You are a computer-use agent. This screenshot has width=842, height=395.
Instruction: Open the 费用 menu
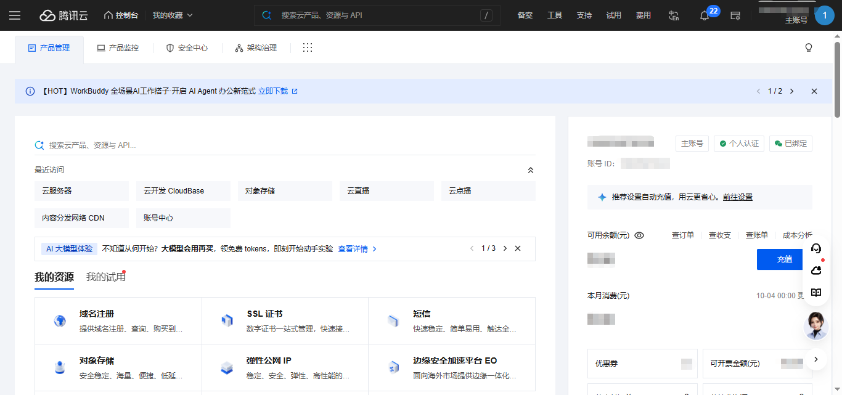click(644, 15)
